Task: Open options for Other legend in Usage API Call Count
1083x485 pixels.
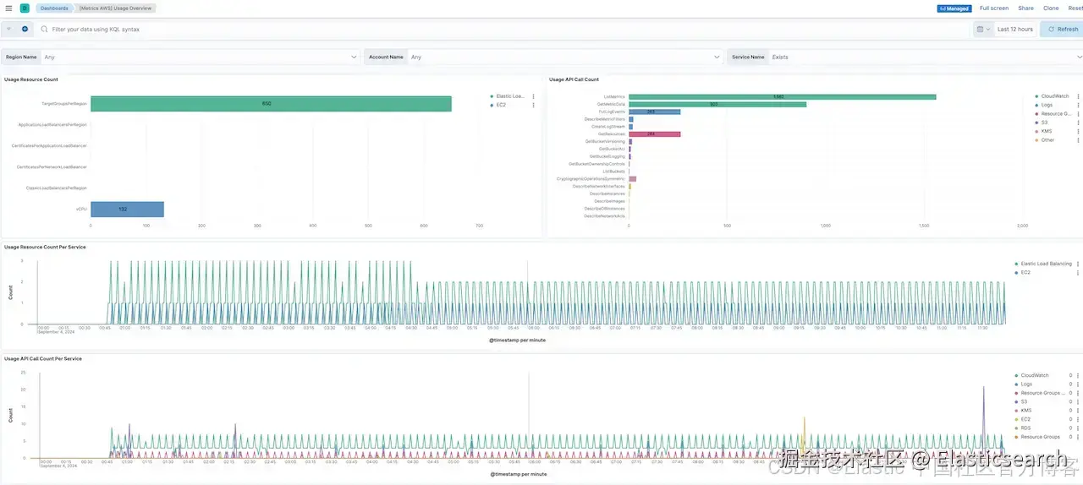Action: coord(1078,139)
